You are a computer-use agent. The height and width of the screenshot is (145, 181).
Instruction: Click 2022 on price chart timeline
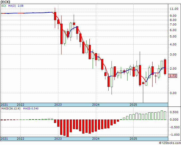[x=20, y=105]
